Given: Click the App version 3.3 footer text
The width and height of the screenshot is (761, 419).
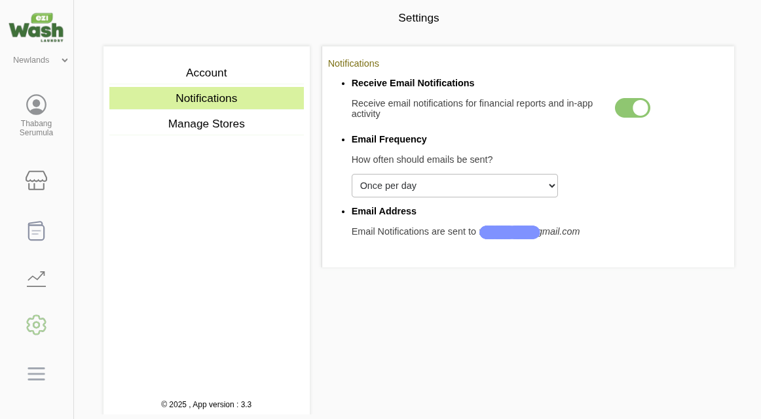Looking at the screenshot, I should [206, 405].
